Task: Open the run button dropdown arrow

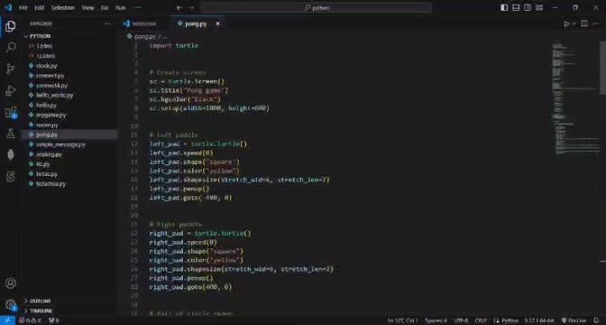Action: pos(574,24)
